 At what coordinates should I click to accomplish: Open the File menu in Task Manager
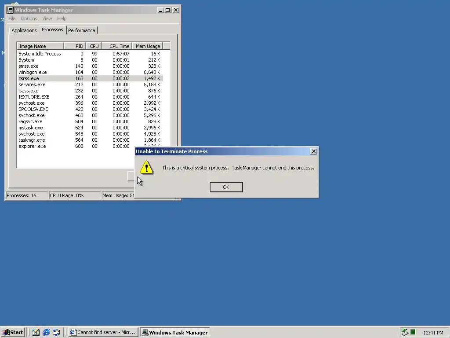[x=12, y=18]
